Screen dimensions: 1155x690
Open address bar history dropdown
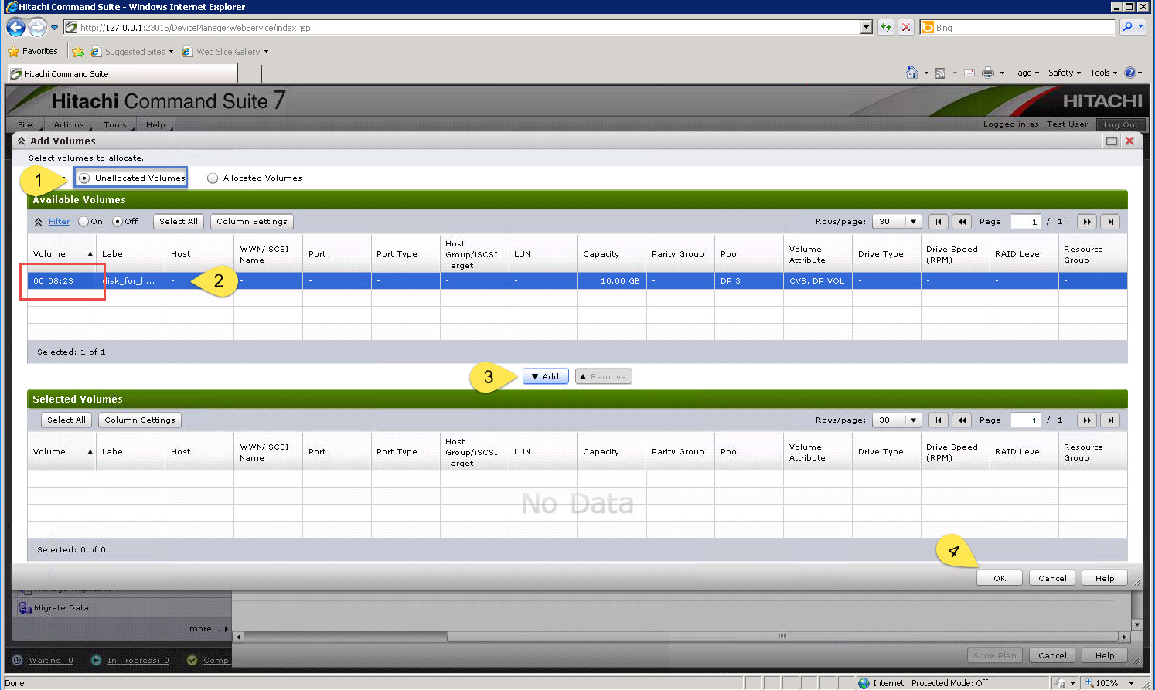click(x=866, y=27)
